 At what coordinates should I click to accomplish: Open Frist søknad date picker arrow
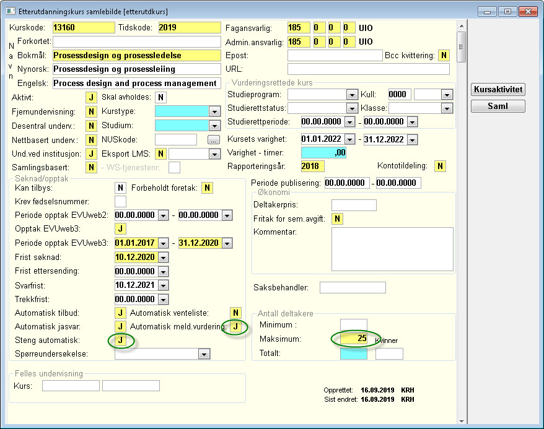(x=163, y=257)
